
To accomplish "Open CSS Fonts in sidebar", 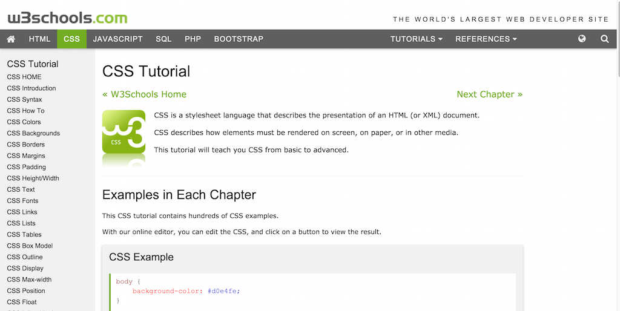I will (22, 201).
